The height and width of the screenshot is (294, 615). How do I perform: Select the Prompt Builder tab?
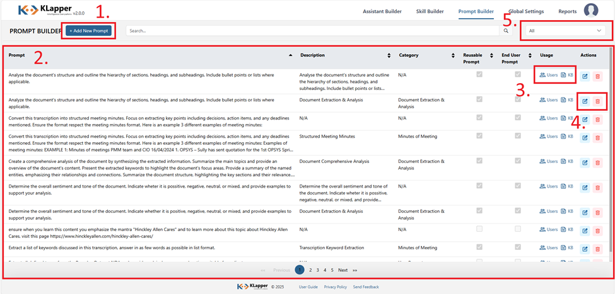click(x=476, y=11)
